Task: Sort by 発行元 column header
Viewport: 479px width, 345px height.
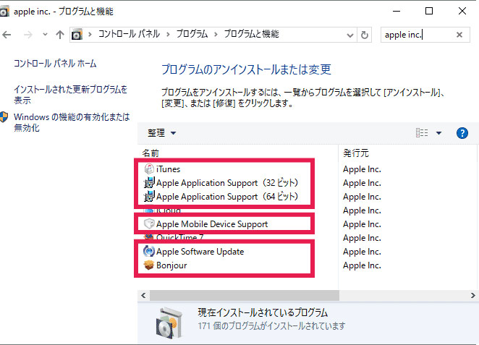Action: click(x=356, y=153)
